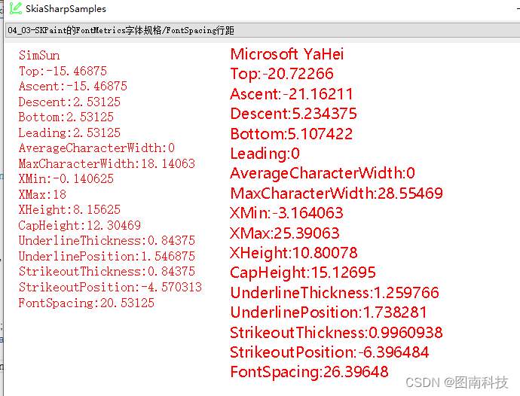Select SimSun XHeight:8.15625 line
The height and width of the screenshot is (396, 520).
(69, 209)
